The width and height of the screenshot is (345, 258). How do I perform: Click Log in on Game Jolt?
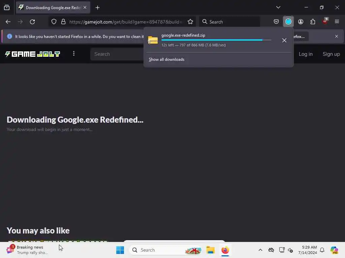pyautogui.click(x=305, y=54)
